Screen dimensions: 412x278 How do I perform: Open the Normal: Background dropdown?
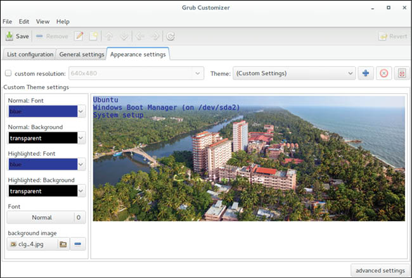tap(46, 138)
